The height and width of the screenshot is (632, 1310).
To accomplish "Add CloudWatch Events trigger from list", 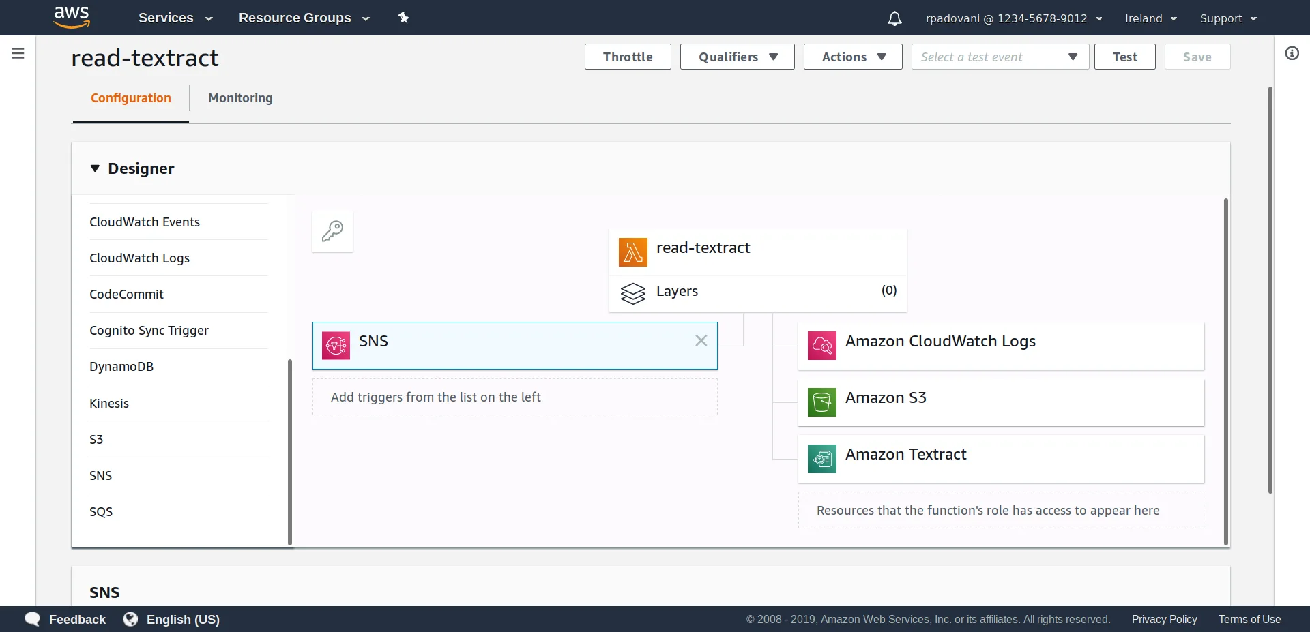I will [178, 222].
